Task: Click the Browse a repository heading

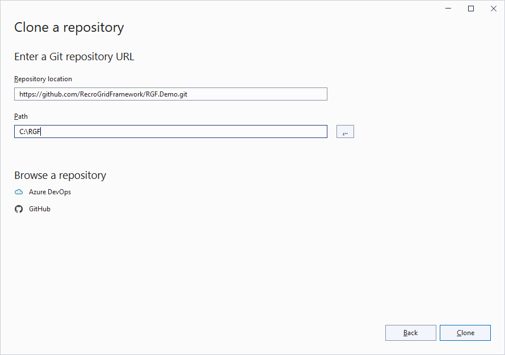Action: [60, 176]
